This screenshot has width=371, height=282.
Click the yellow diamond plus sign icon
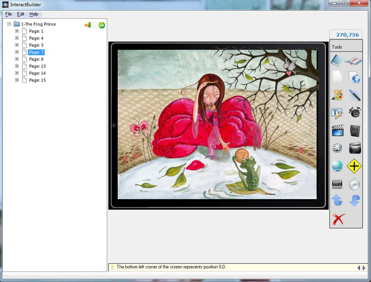pyautogui.click(x=354, y=166)
